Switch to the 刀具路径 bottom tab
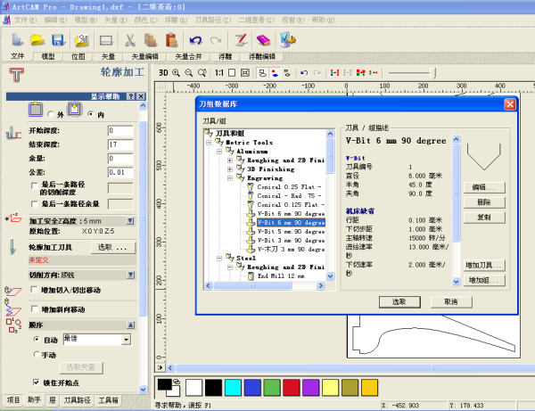Viewport: 535px width, 411px height. click(x=77, y=399)
